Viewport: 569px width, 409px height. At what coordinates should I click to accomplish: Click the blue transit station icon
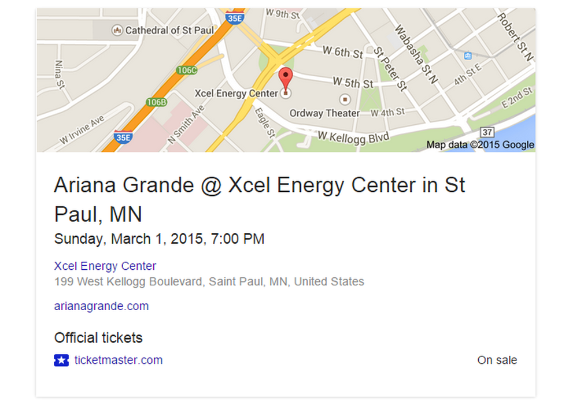(x=467, y=55)
